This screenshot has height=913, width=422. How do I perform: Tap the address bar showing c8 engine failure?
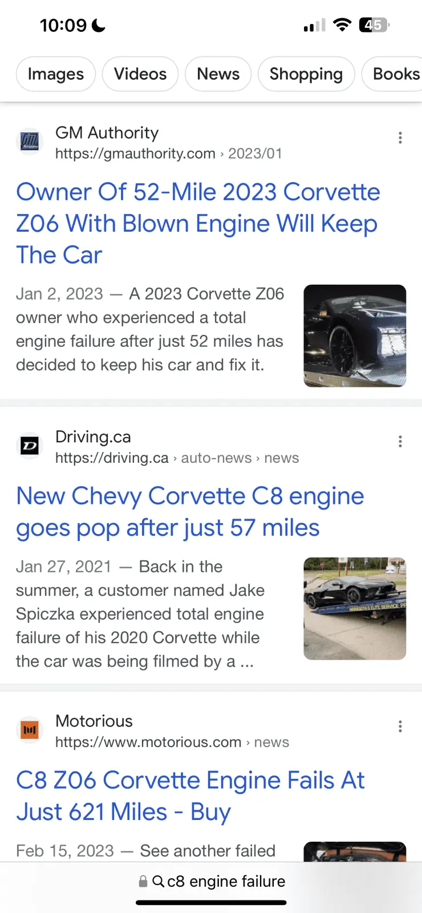click(226, 882)
